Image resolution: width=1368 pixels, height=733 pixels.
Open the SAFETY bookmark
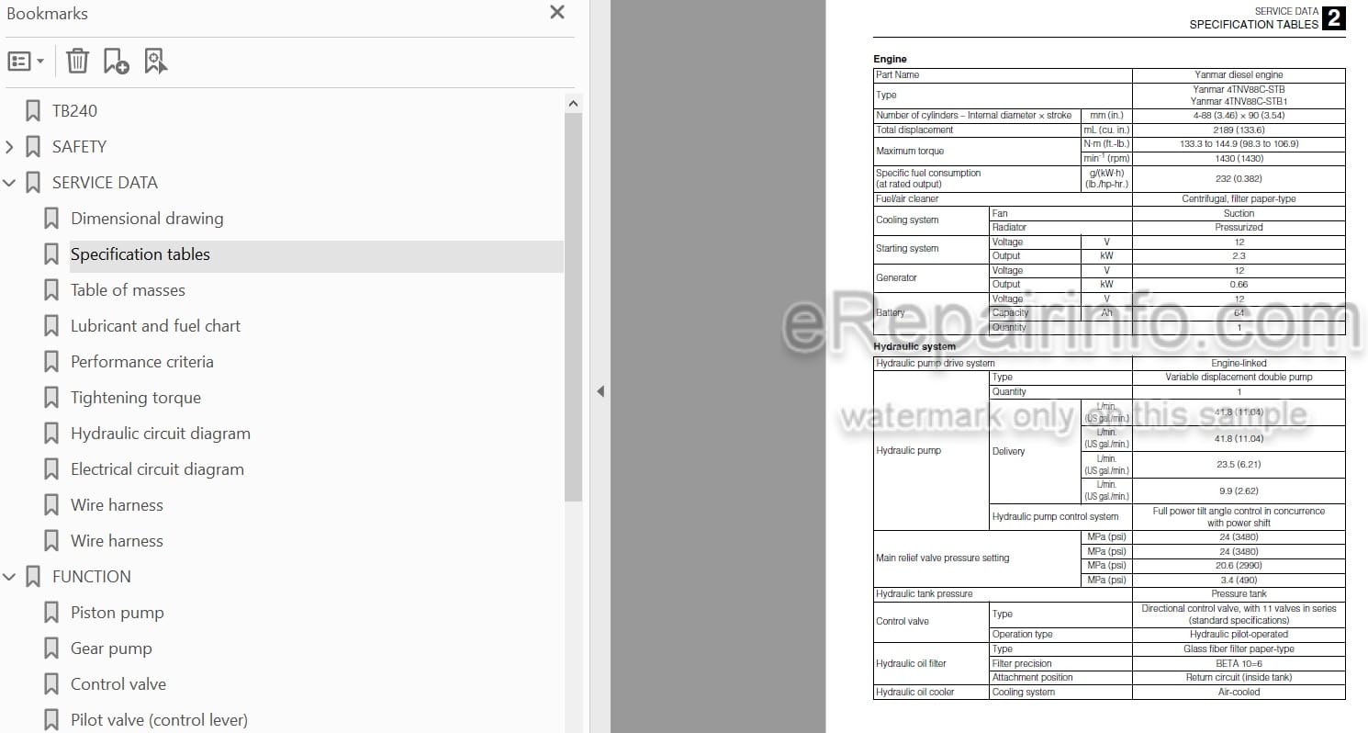click(79, 147)
